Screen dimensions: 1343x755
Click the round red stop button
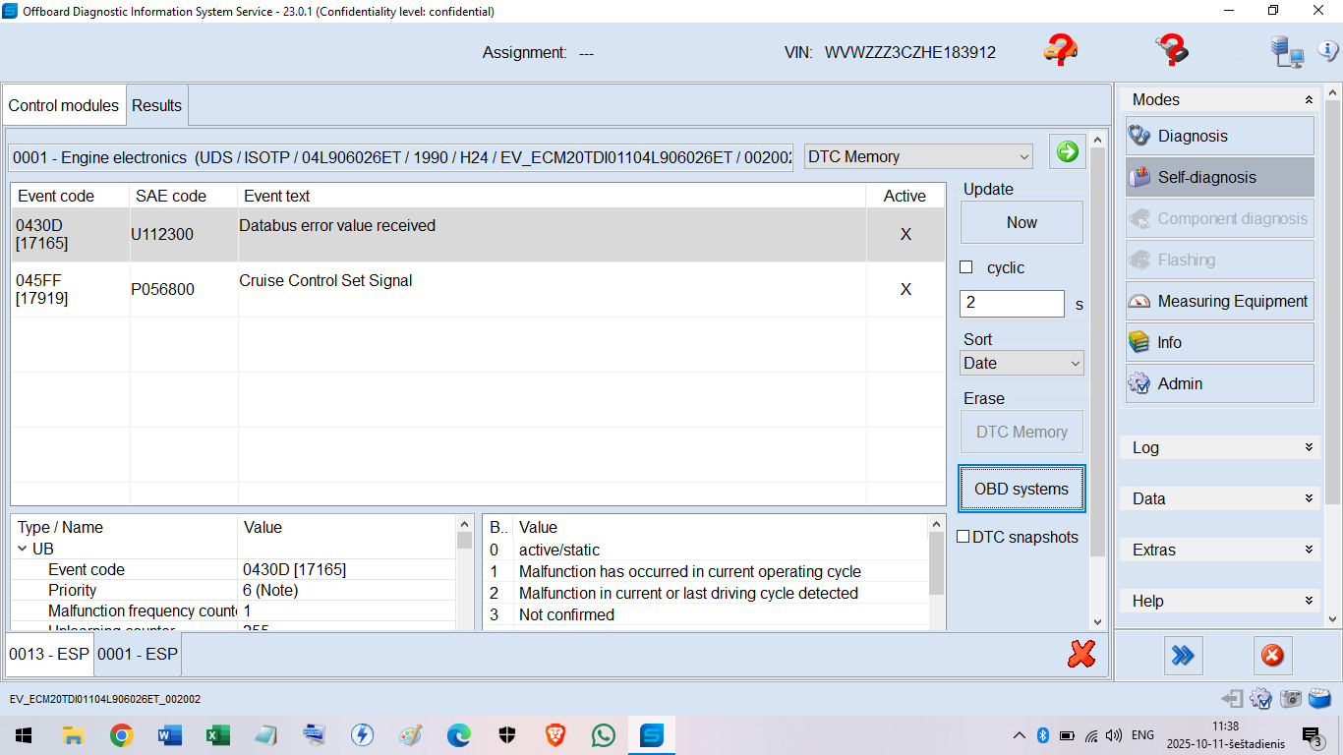coord(1272,655)
